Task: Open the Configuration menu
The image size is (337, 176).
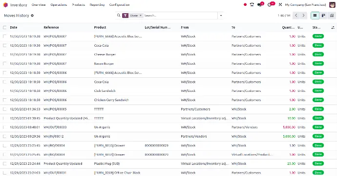Action: [x=119, y=5]
